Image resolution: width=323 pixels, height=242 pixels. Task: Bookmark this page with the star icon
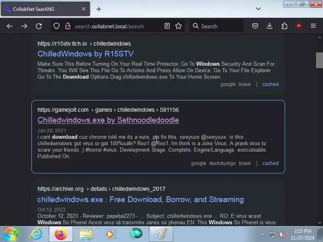coord(178,26)
